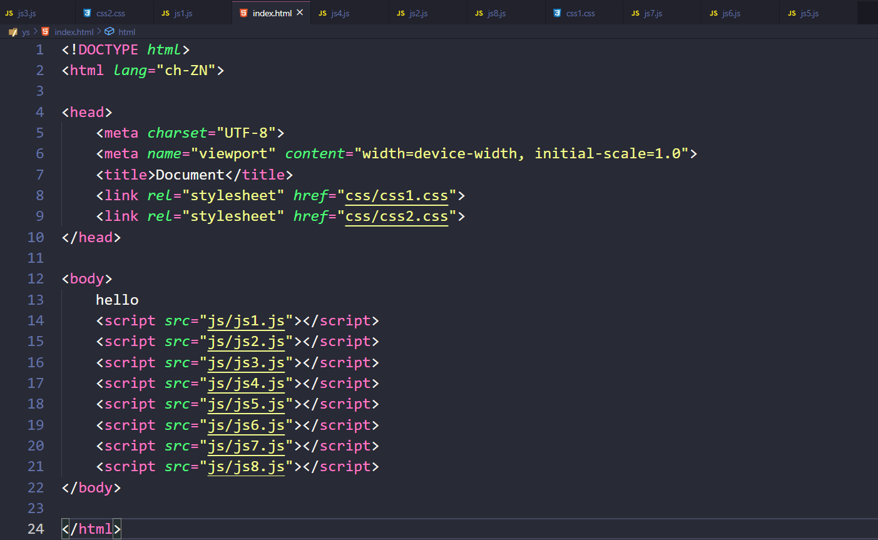Close the index.html tab
This screenshot has height=540, width=878.
[300, 13]
